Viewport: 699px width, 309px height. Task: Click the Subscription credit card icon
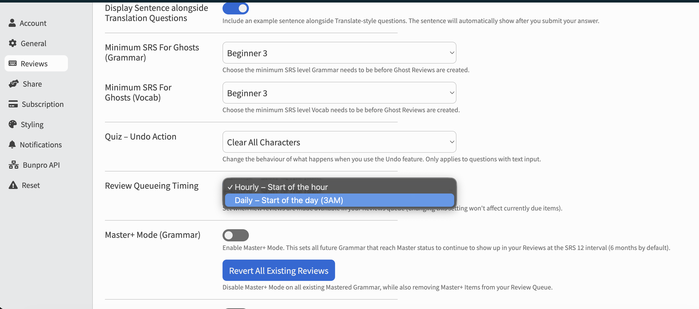coord(13,104)
